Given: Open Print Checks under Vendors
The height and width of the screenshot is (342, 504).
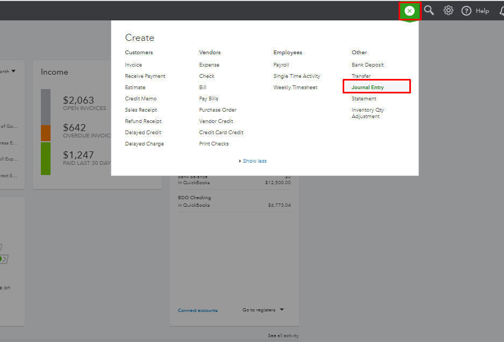Looking at the screenshot, I should pyautogui.click(x=214, y=144).
